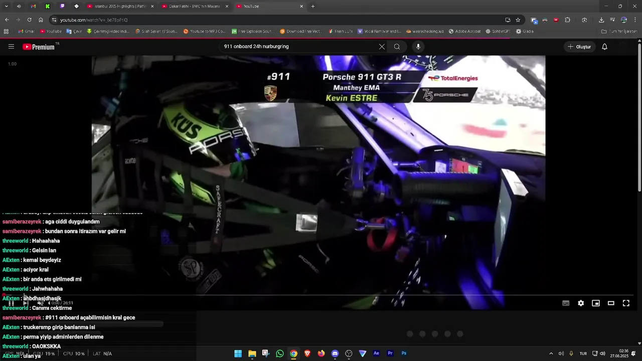Pause the video with the pause control
The image size is (642, 361).
coord(11,303)
